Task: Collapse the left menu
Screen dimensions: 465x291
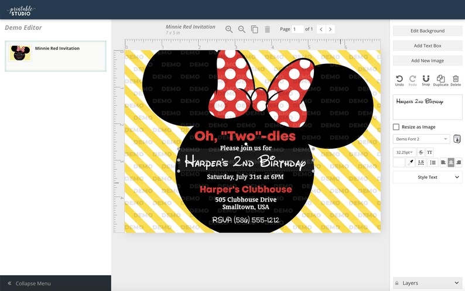Action: [56, 283]
